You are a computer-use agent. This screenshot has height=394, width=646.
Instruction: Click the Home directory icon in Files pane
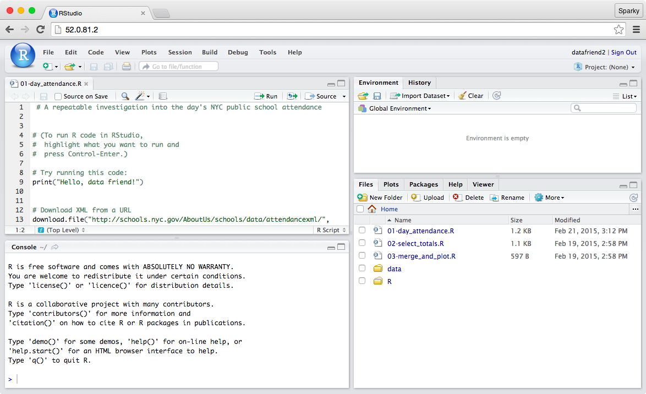tap(372, 209)
